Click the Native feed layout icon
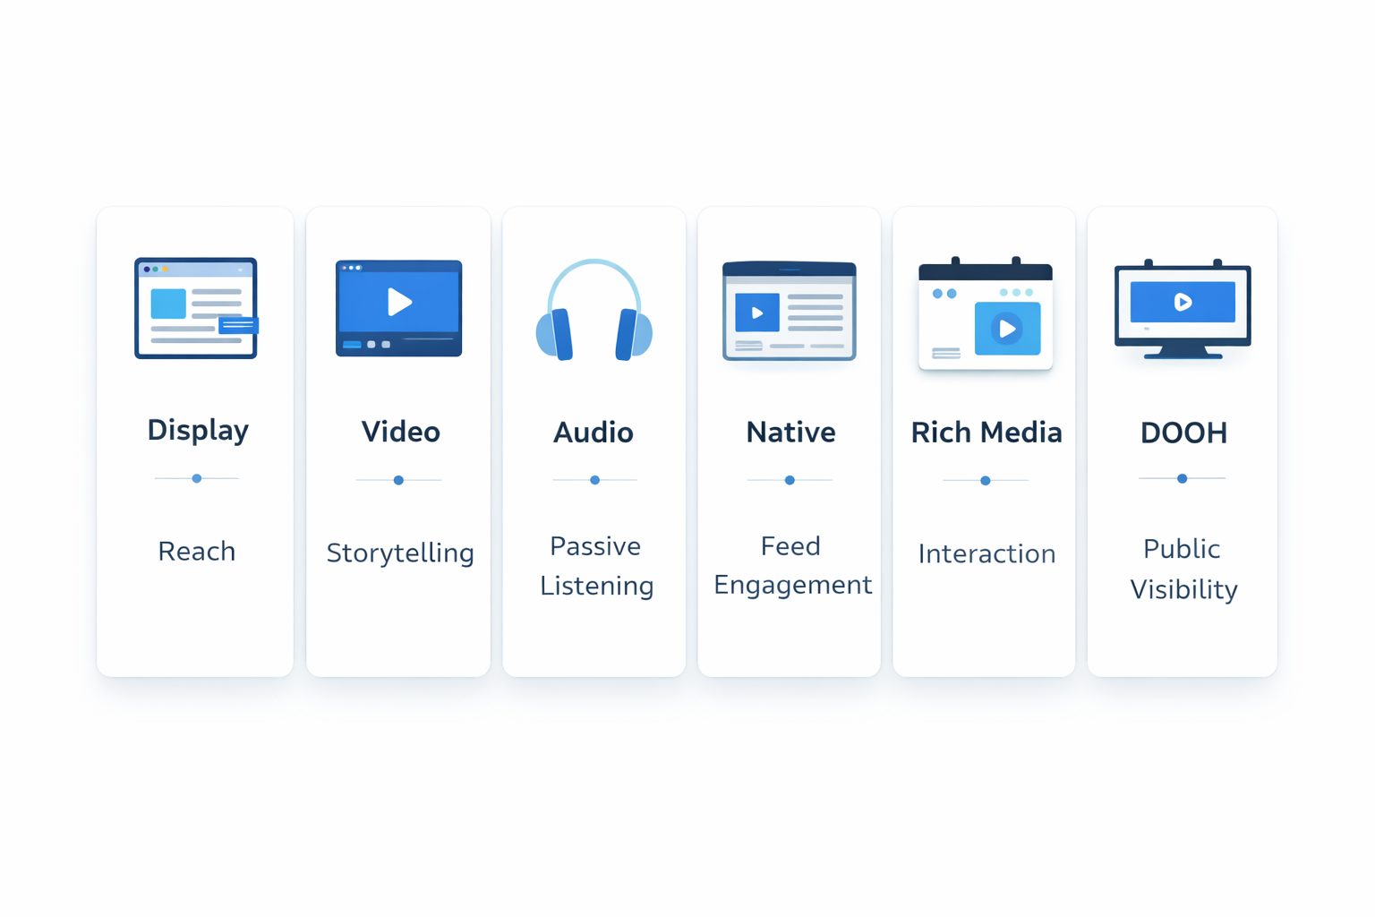The image size is (1375, 917). pyautogui.click(x=789, y=311)
